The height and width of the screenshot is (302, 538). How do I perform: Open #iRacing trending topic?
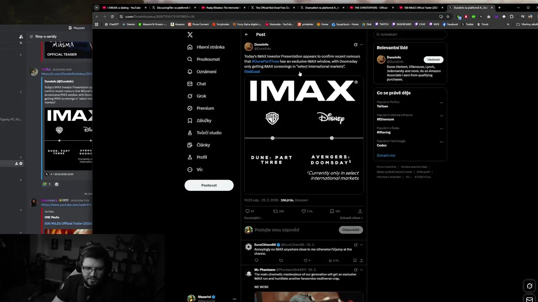point(384,132)
